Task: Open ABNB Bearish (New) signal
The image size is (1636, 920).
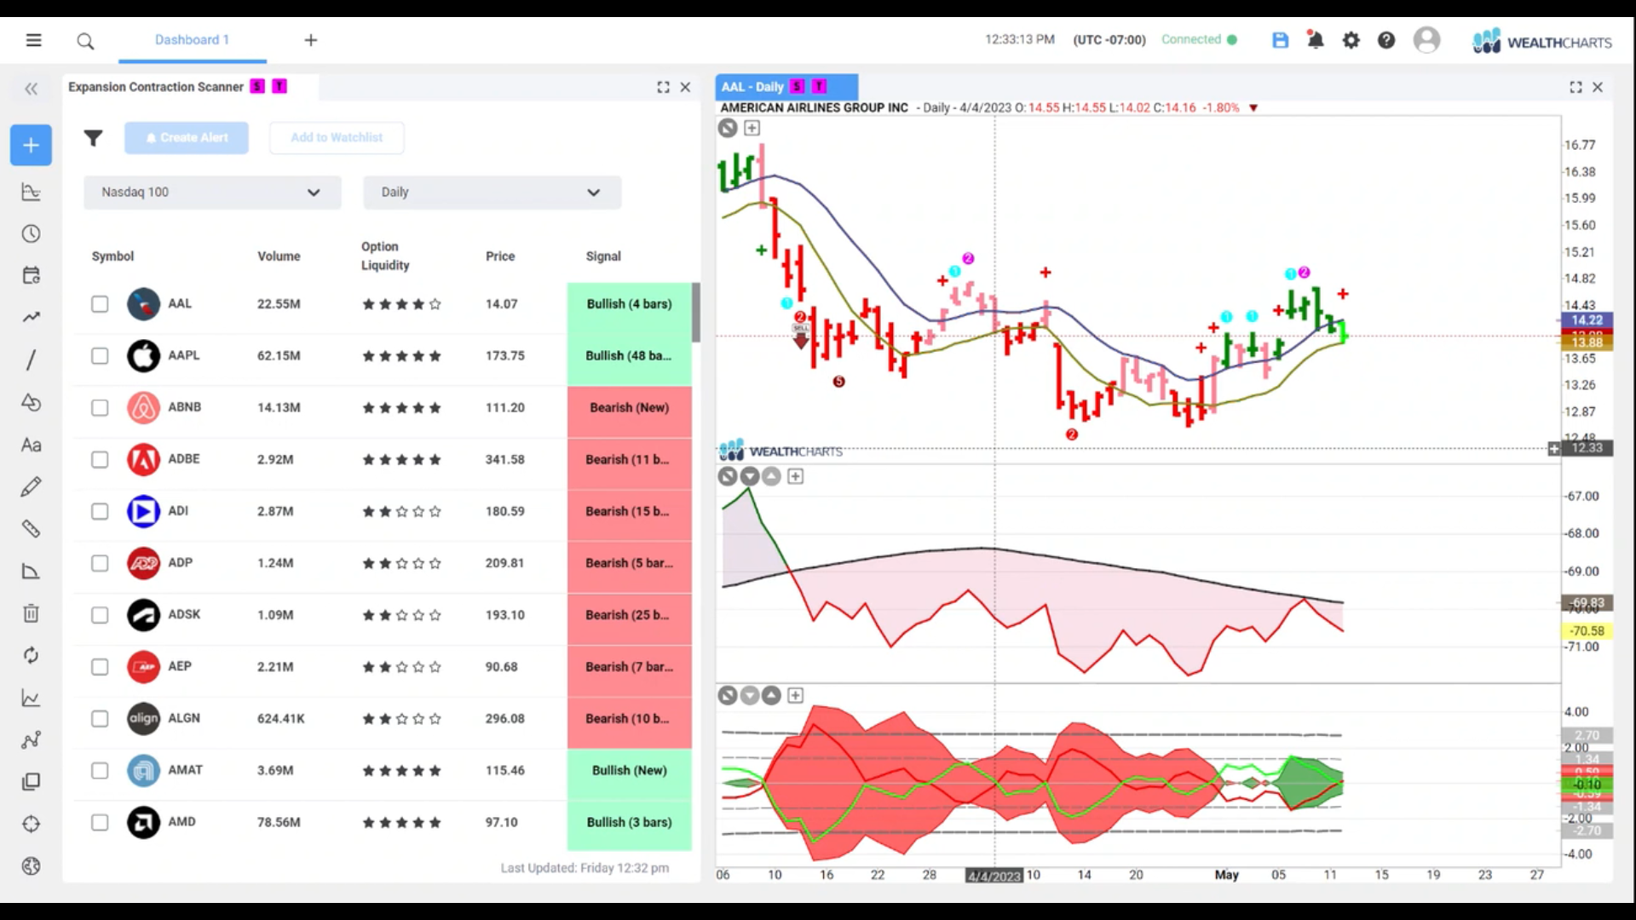Action: coord(629,408)
